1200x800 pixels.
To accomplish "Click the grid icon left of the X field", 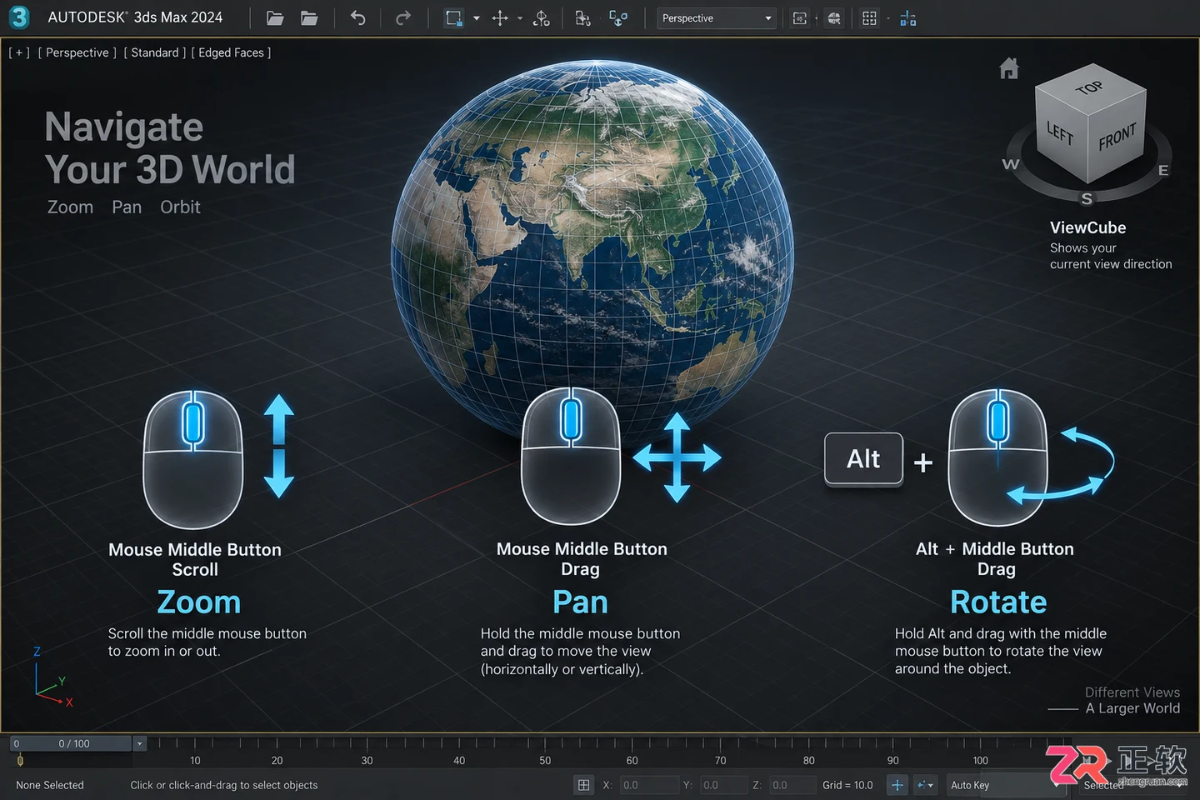I will [583, 785].
